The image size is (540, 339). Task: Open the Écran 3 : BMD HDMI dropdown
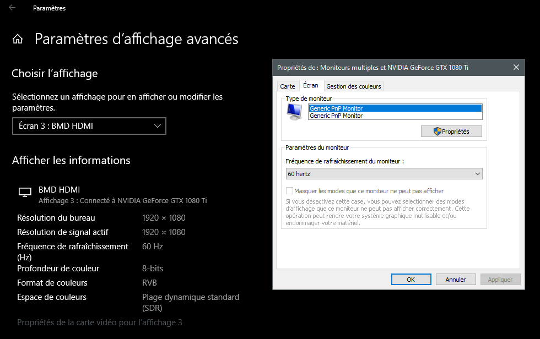89,126
